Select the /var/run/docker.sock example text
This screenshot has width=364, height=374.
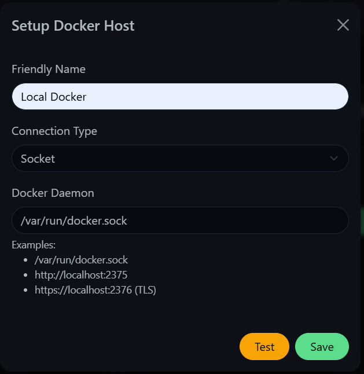pyautogui.click(x=81, y=260)
